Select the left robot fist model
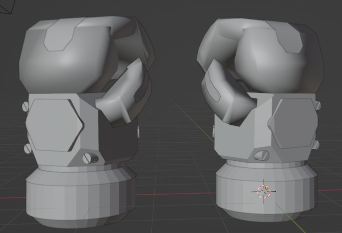 [87, 122]
